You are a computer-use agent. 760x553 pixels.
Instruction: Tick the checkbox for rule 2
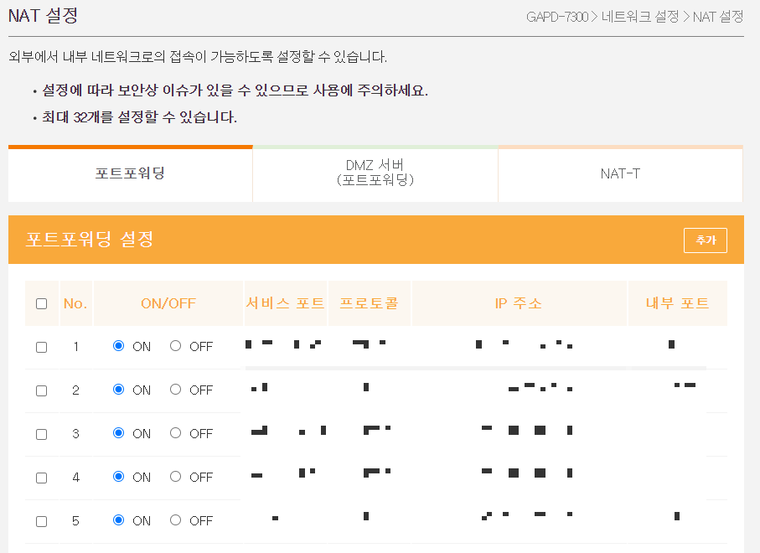(42, 391)
